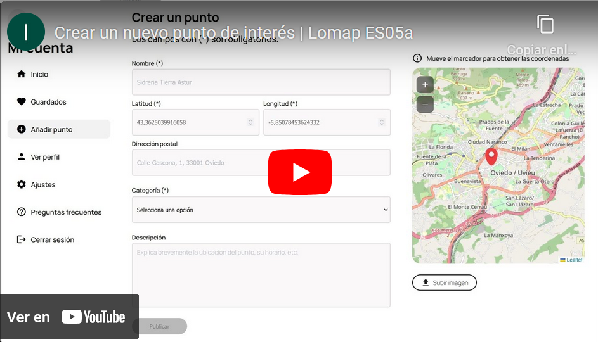Screen dimensions: 598x342
Task: Click the red map marker
Action: [x=491, y=156]
